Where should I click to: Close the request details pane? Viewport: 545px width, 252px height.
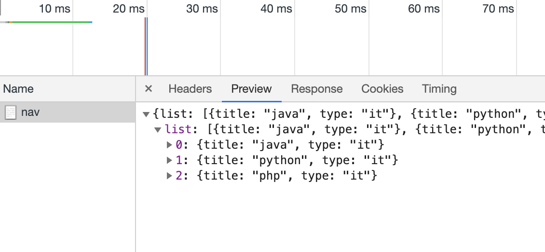(149, 89)
